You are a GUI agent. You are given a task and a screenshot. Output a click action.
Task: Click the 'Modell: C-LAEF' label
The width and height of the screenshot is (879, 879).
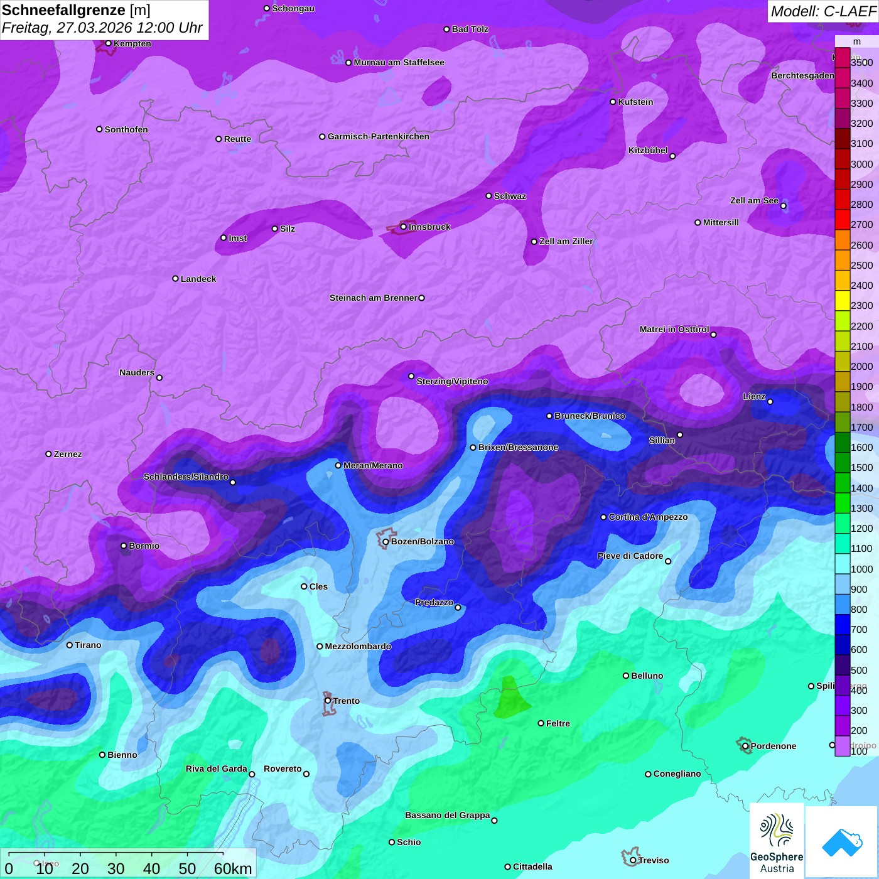tap(822, 11)
